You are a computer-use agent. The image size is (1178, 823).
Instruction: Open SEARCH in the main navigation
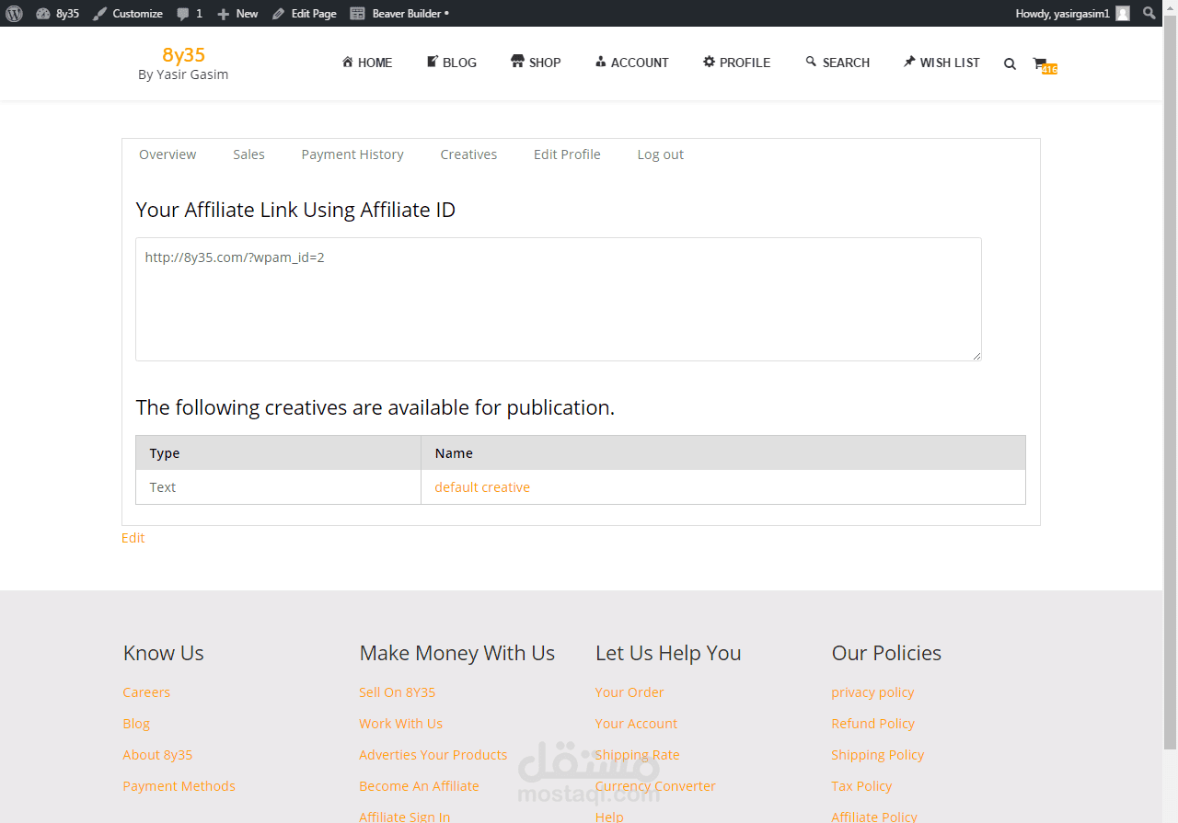pos(837,63)
